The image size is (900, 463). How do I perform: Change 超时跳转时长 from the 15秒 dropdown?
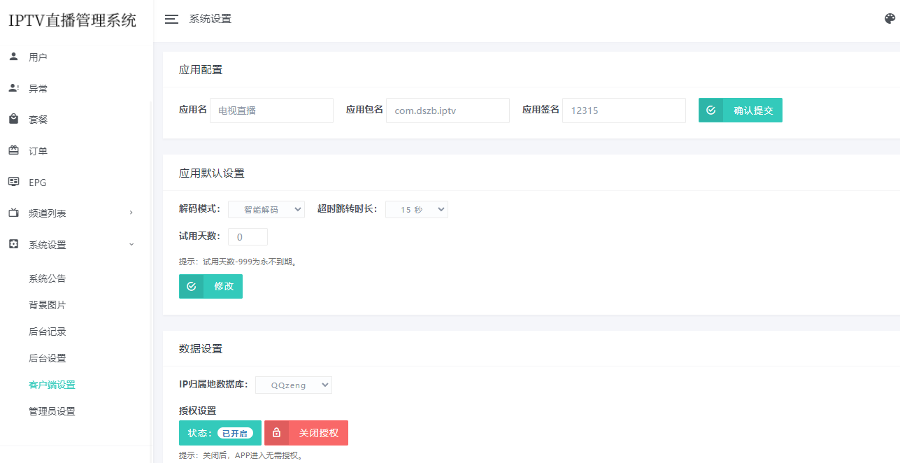click(x=416, y=208)
